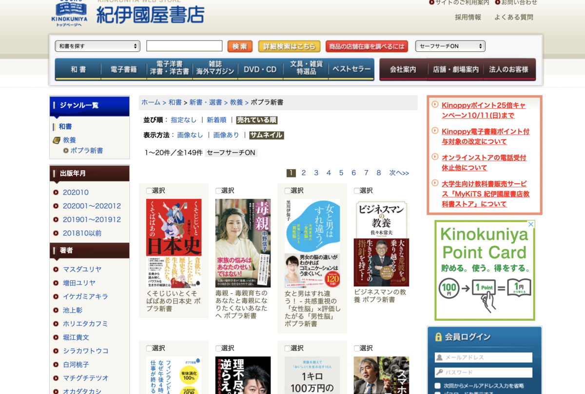The height and width of the screenshot is (394, 585).
Task: Filter by publication date 202001〜202012
Action: (92, 206)
